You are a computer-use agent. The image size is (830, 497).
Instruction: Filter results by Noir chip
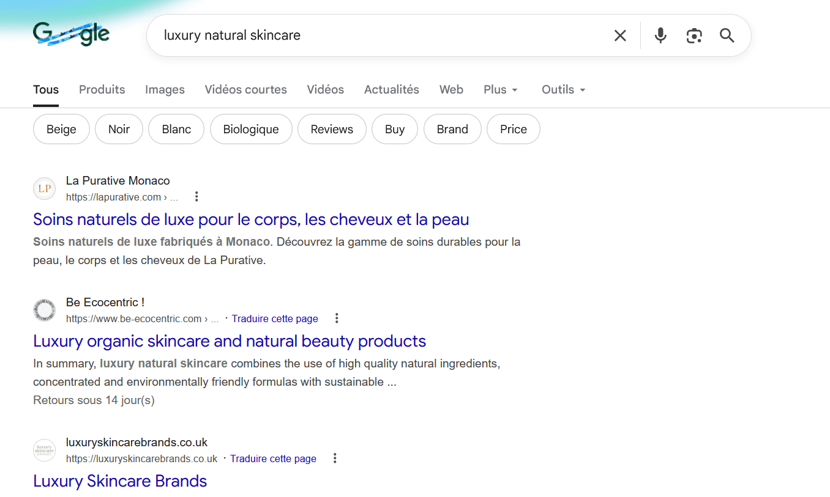point(119,129)
